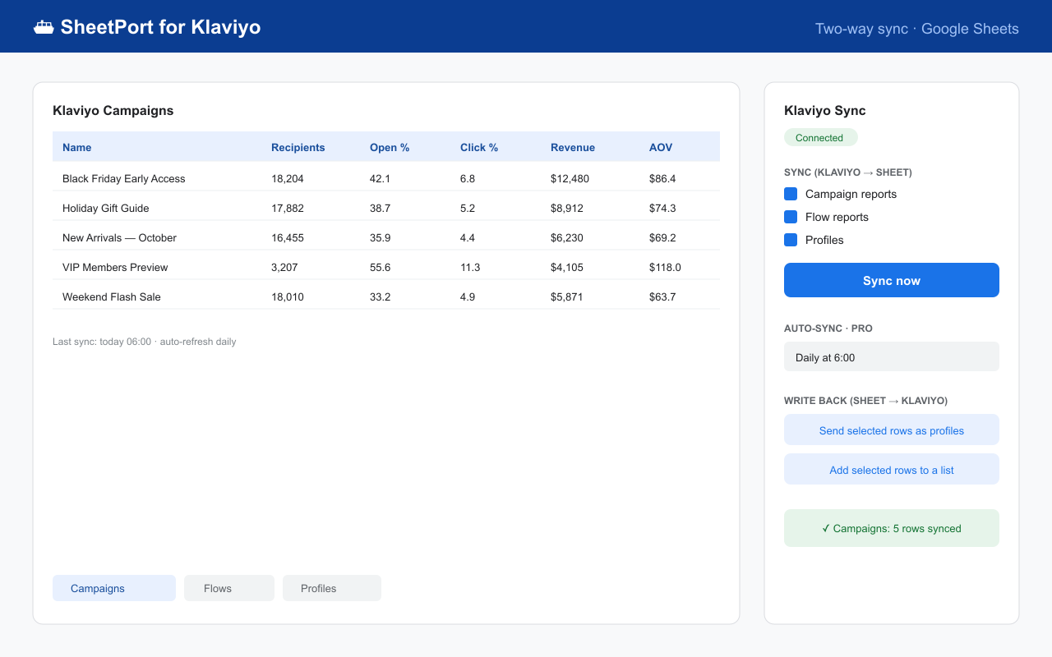The width and height of the screenshot is (1052, 657).
Task: Click the Last sync: today 06:00 note
Action: [145, 342]
